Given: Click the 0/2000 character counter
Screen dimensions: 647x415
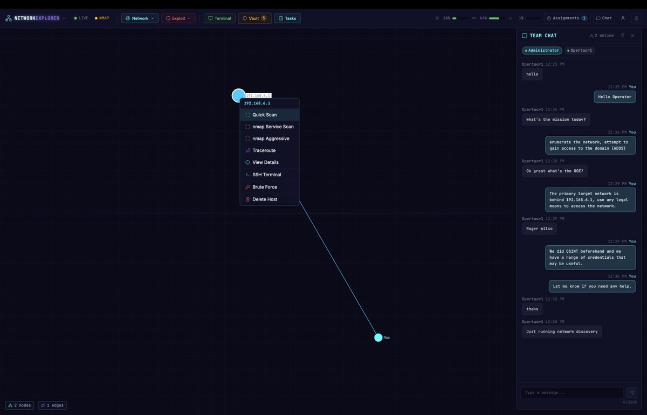Looking at the screenshot, I should coord(630,403).
